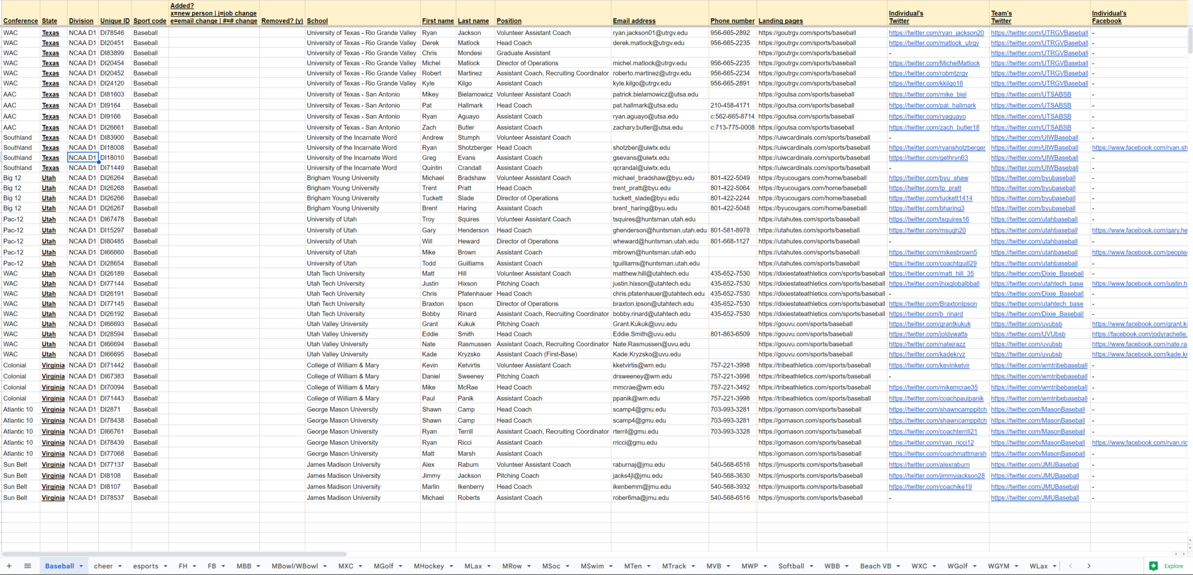The width and height of the screenshot is (1193, 575).
Task: Open the All Sheets list icon
Action: coord(27,566)
